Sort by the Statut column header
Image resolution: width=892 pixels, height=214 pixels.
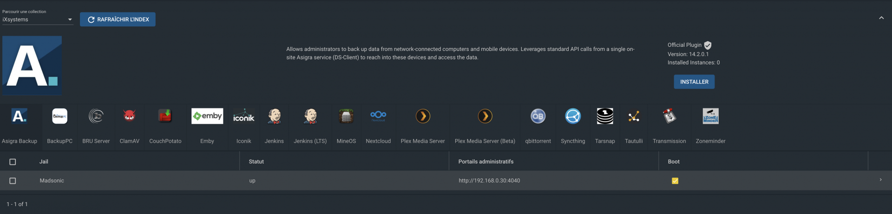coord(256,162)
